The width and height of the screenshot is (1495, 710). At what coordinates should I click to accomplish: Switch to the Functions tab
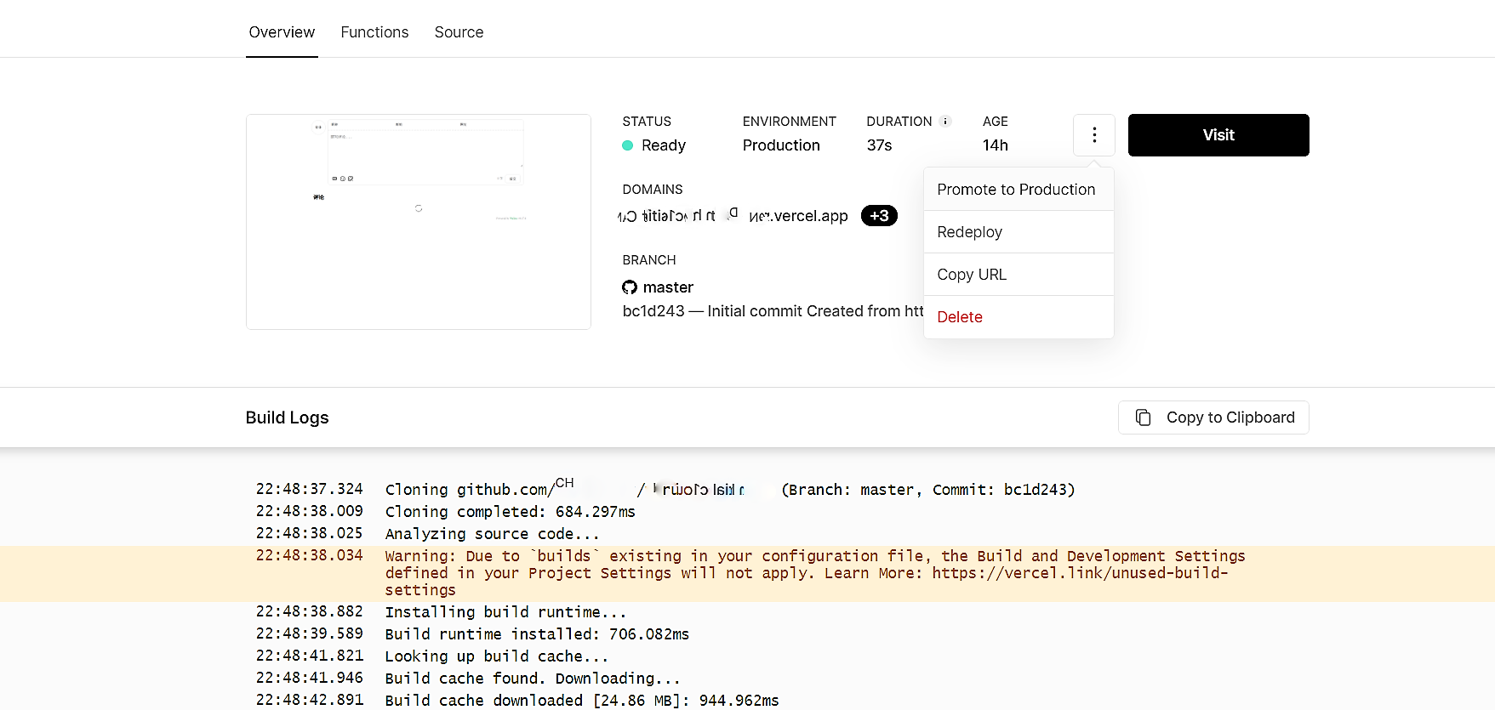point(374,32)
